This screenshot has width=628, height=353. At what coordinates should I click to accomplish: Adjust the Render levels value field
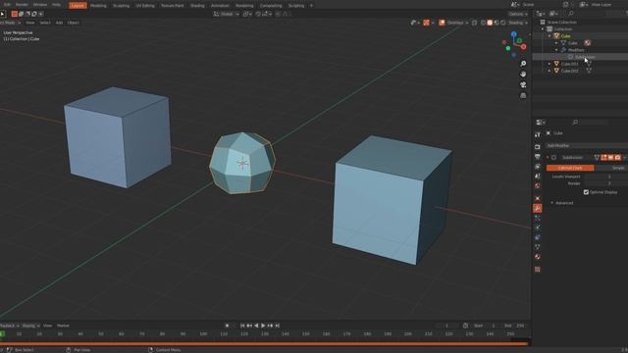click(x=605, y=183)
